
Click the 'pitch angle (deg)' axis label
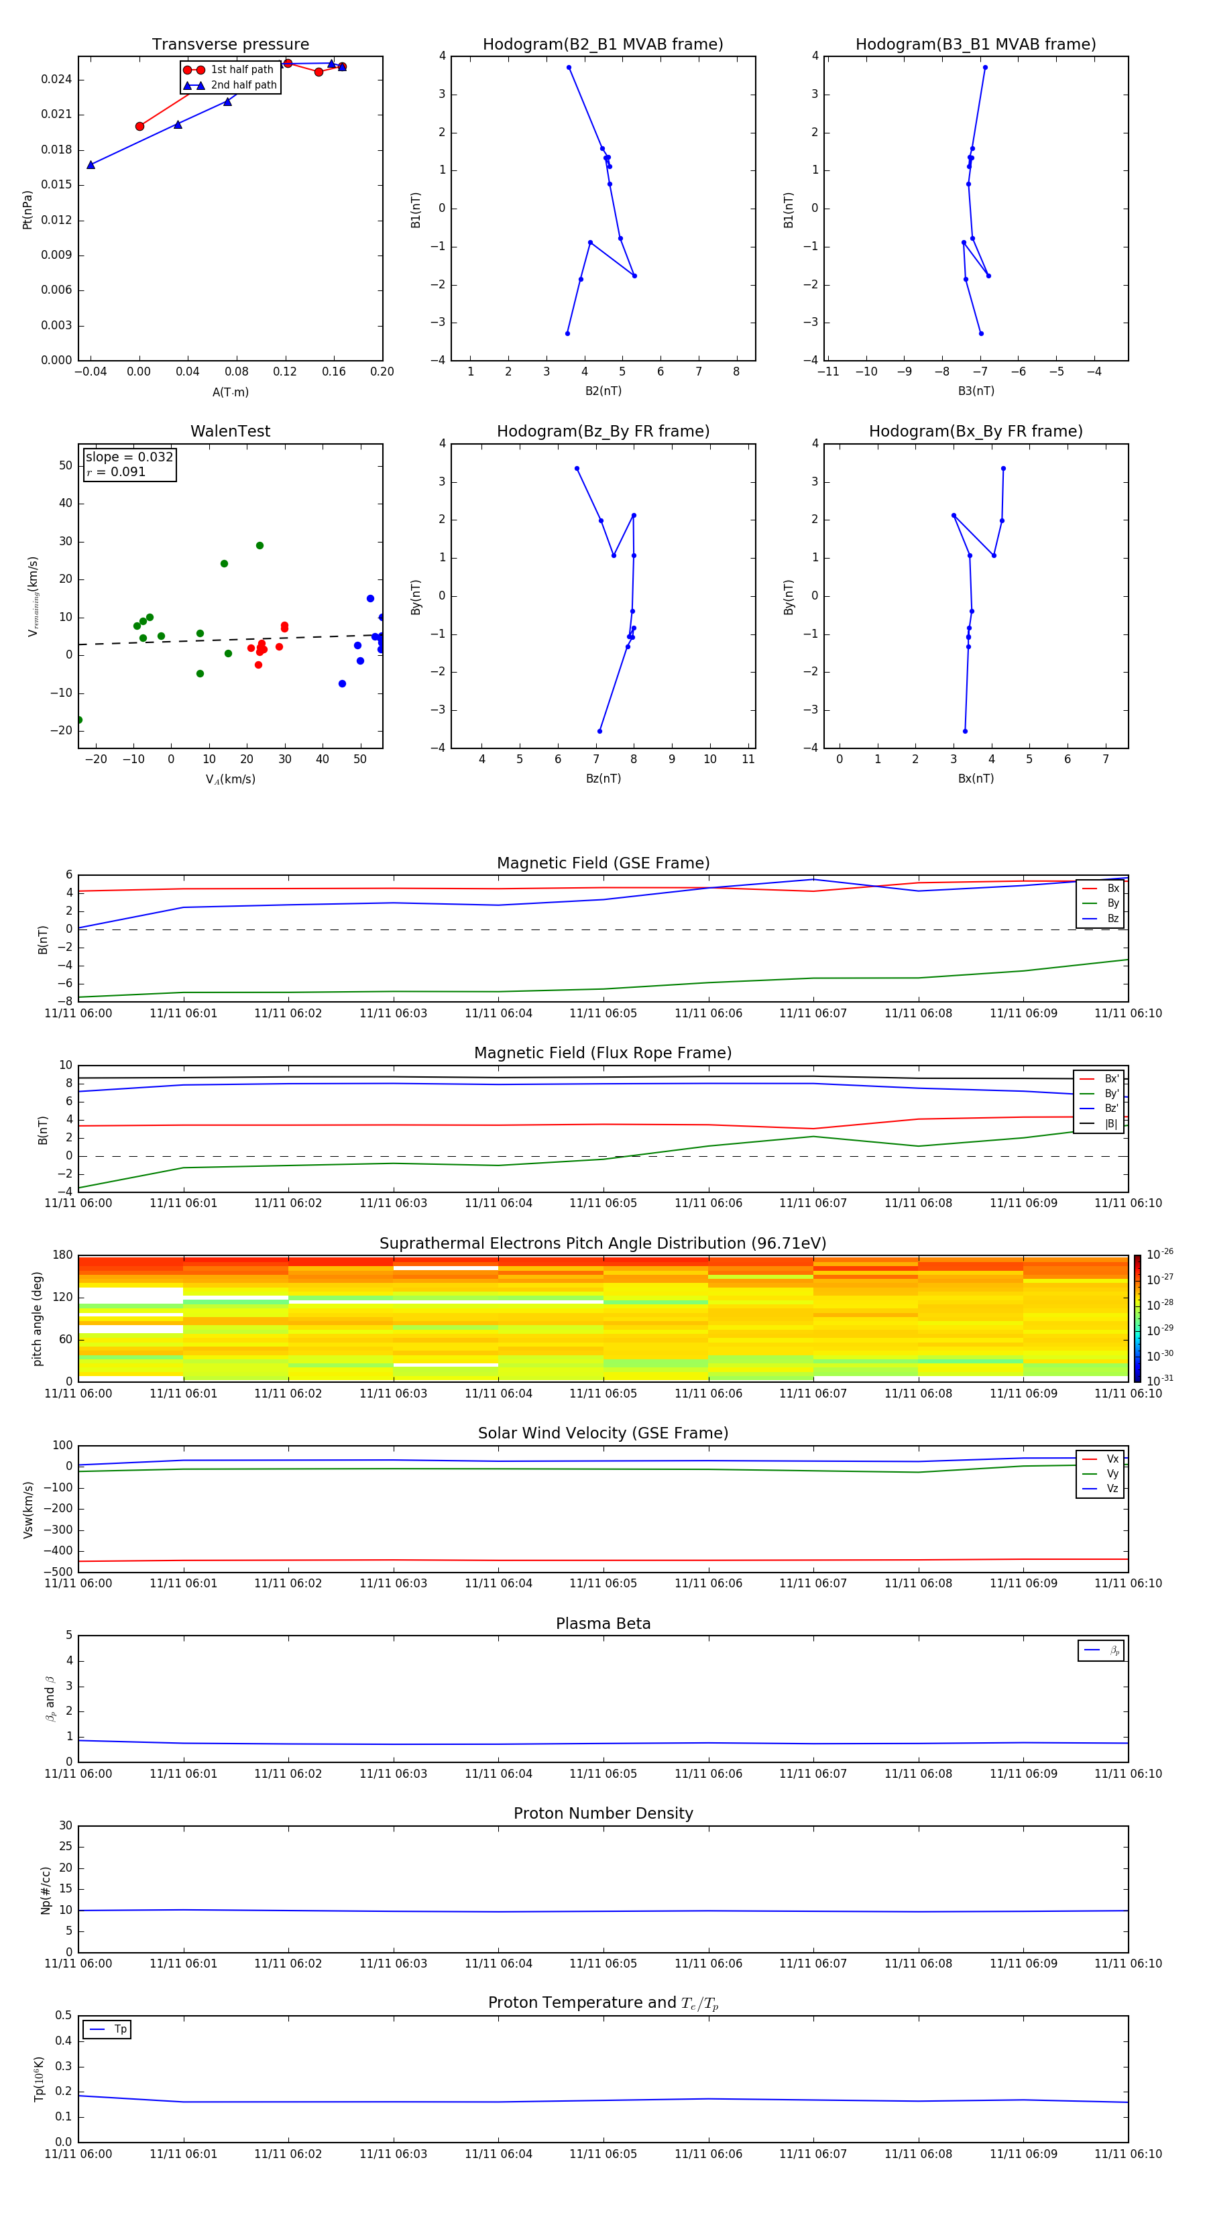pos(37,1318)
